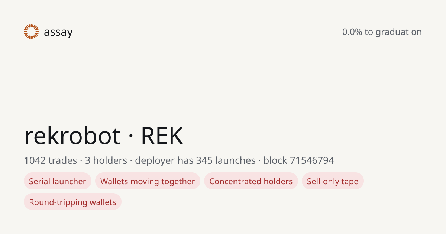View the 3 holders stat
This screenshot has height=234, width=446.
click(x=106, y=160)
